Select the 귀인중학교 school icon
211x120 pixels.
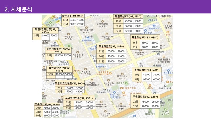[x=168, y=70]
